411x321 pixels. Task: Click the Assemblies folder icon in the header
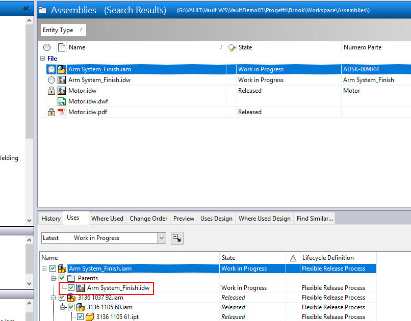coord(43,9)
